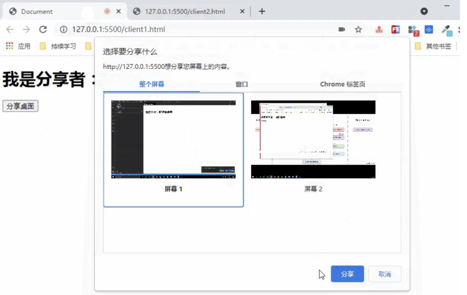
Task: Click the camera indicator in address bar
Action: pyautogui.click(x=342, y=29)
